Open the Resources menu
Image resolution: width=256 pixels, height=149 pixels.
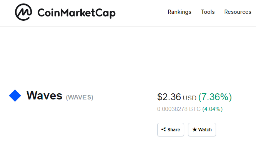click(238, 12)
